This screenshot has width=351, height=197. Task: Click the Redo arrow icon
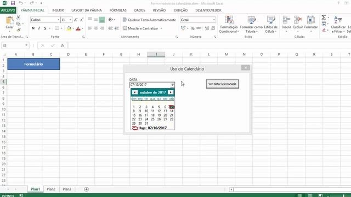pyautogui.click(x=32, y=3)
